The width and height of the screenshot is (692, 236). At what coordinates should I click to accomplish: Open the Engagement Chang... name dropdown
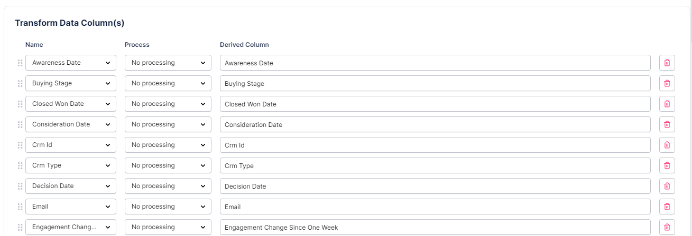click(x=71, y=227)
